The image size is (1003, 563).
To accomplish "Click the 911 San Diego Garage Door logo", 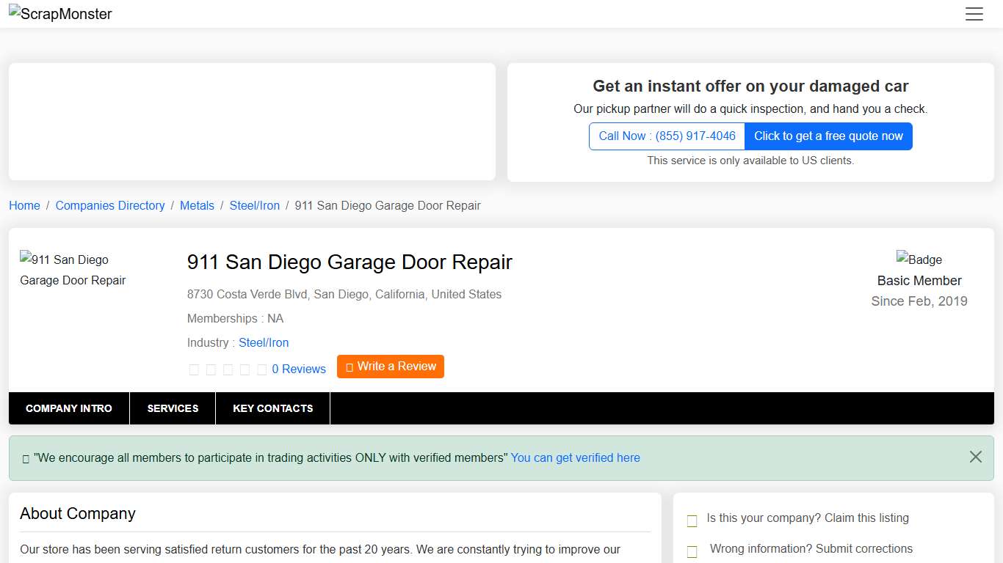I will click(72, 270).
